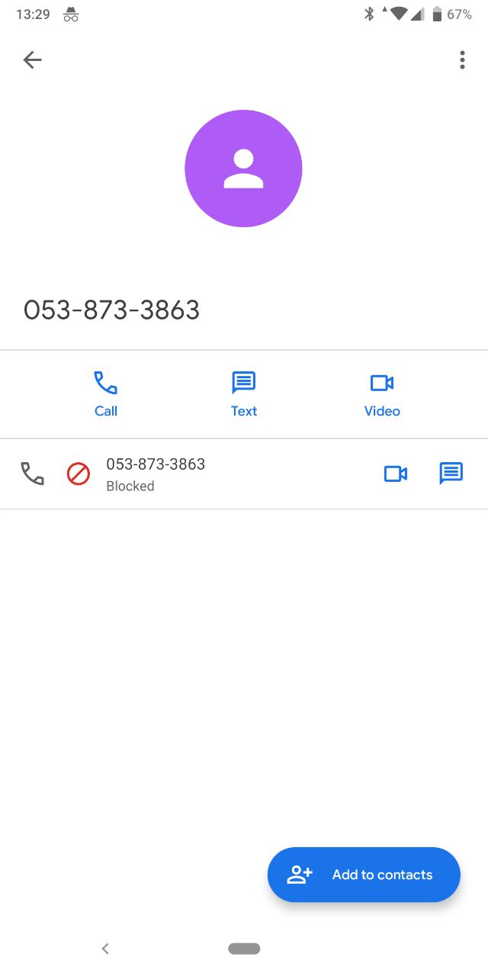
Task: Tap the message icon in number row
Action: (x=451, y=474)
